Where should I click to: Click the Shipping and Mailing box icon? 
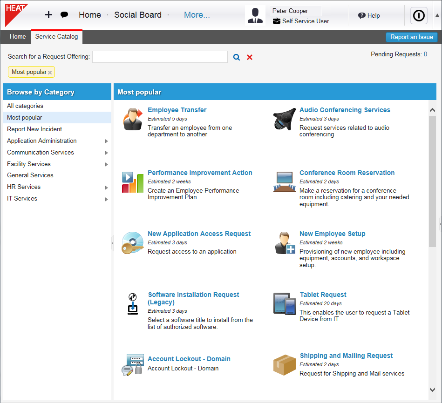pyautogui.click(x=285, y=365)
